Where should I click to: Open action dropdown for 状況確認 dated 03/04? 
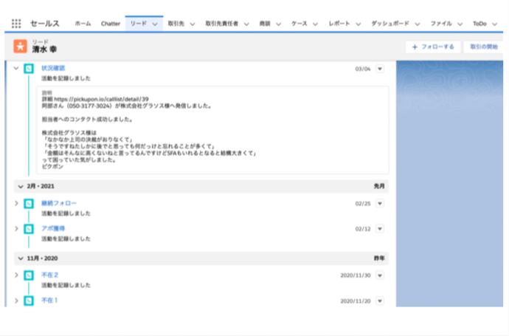(380, 69)
